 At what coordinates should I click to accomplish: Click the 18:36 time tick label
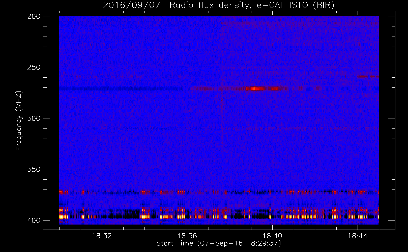(x=187, y=236)
